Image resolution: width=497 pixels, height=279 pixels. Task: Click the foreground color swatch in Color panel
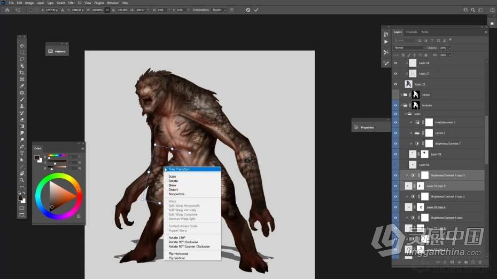pos(37,157)
